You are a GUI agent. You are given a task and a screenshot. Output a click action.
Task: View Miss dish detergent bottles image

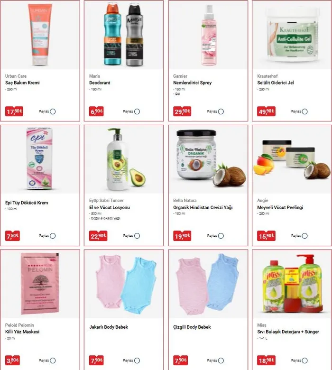pos(292,284)
